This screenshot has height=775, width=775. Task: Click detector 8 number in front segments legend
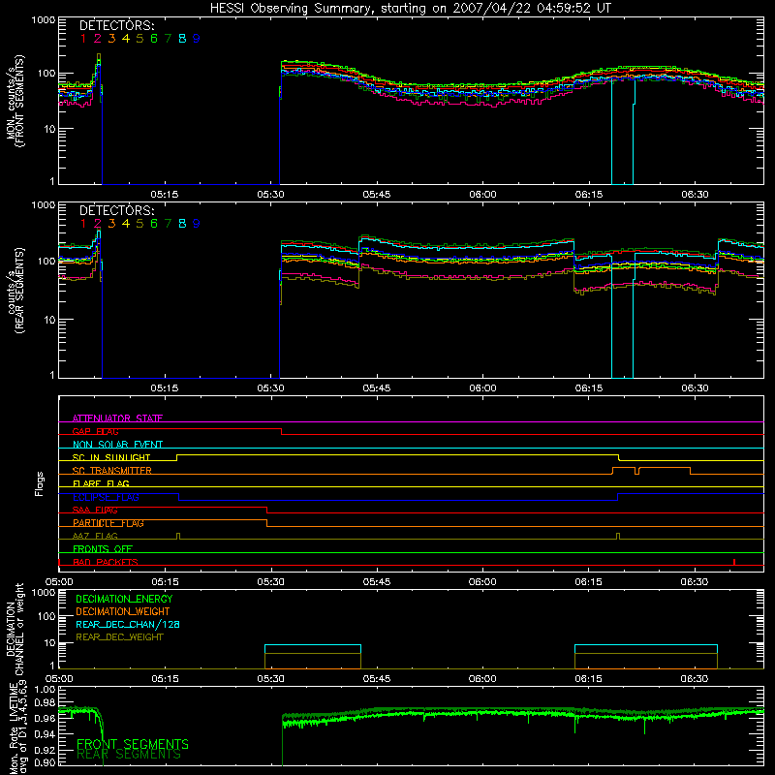tap(182, 39)
